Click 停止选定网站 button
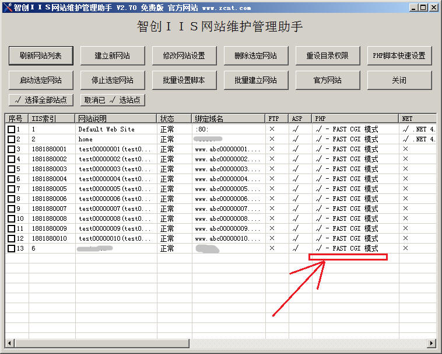This screenshot has height=354, width=442. coord(113,80)
